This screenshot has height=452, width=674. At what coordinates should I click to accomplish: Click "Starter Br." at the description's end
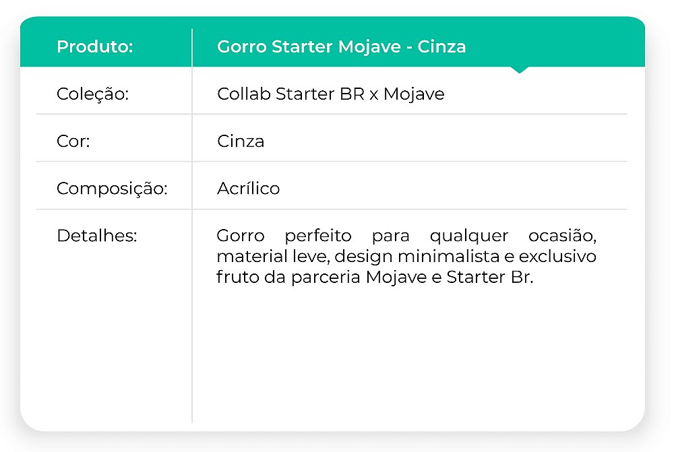coord(489,278)
